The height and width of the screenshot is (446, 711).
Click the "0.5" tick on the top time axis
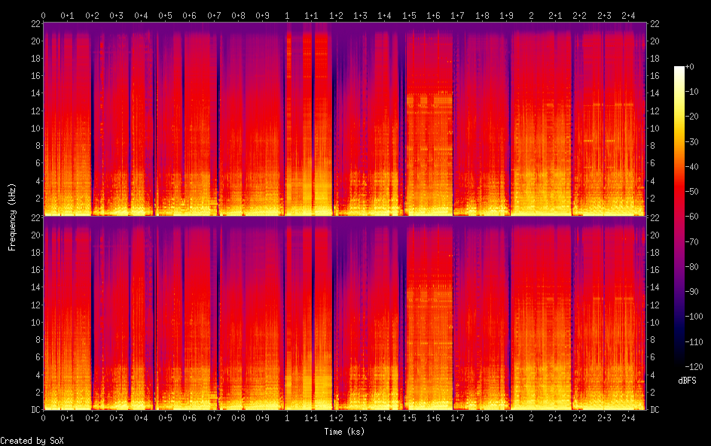tap(165, 15)
